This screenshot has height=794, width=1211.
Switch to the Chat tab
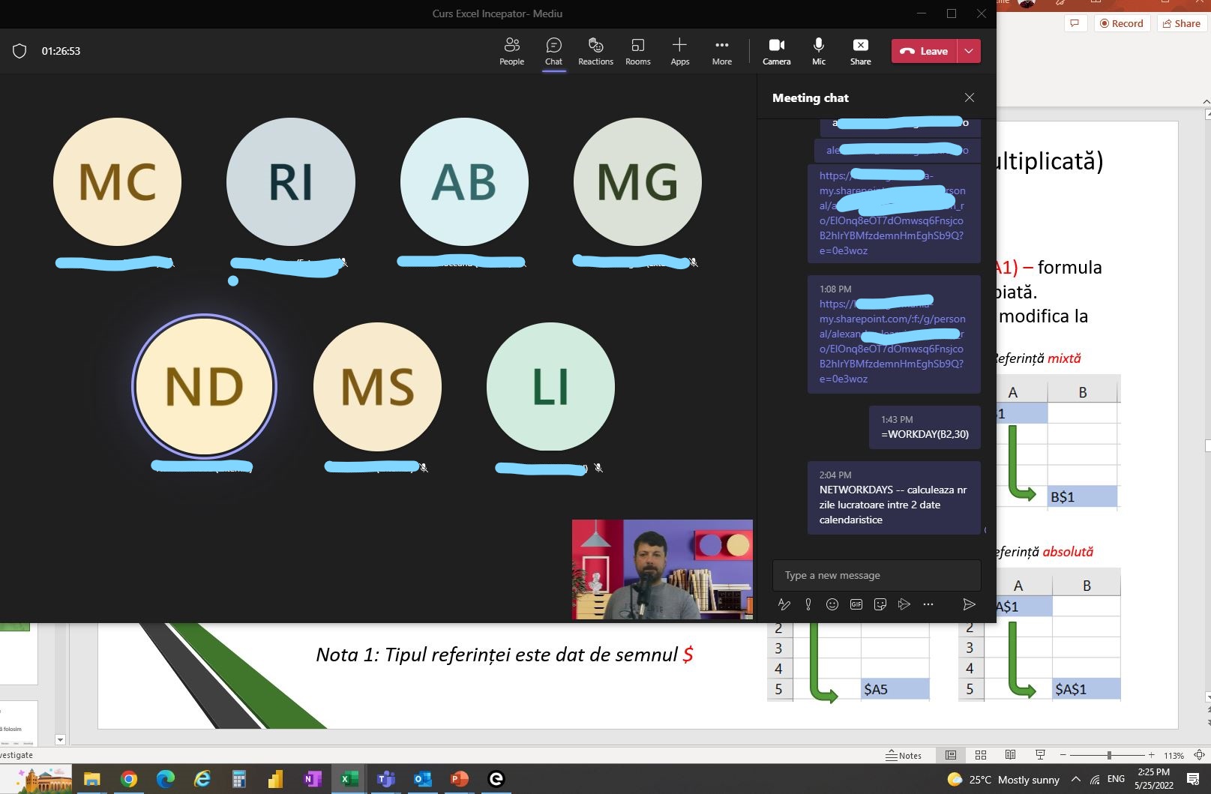pos(553,51)
